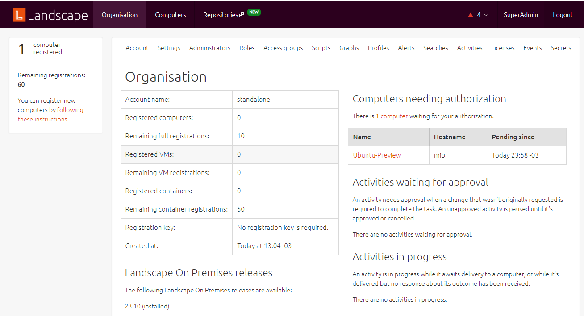Screen dimensions: 584x316
Task: Click the 'Account name:' row label
Action: [147, 100]
